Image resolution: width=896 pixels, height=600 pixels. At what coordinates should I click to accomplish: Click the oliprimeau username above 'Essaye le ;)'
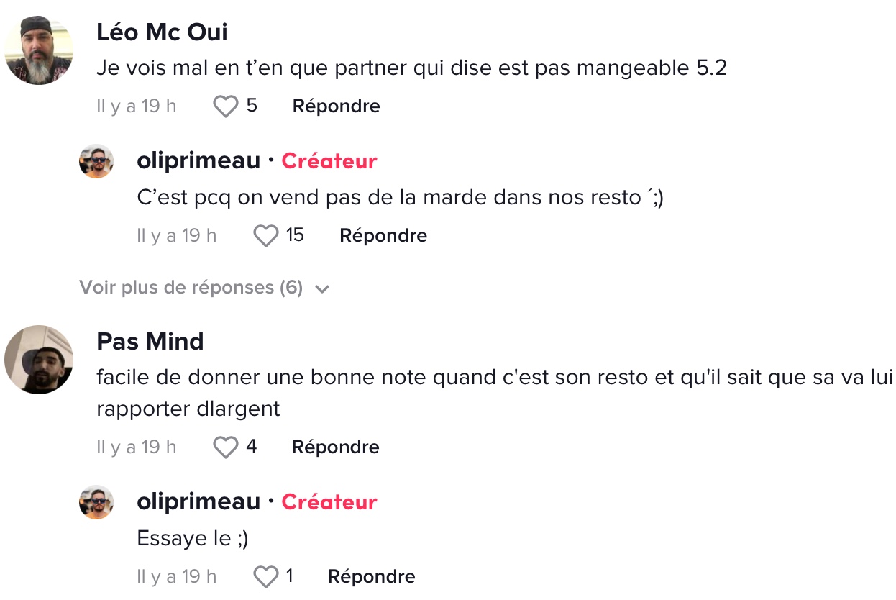198,502
